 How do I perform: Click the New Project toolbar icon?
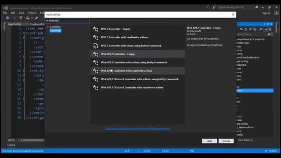click(x=21, y=18)
